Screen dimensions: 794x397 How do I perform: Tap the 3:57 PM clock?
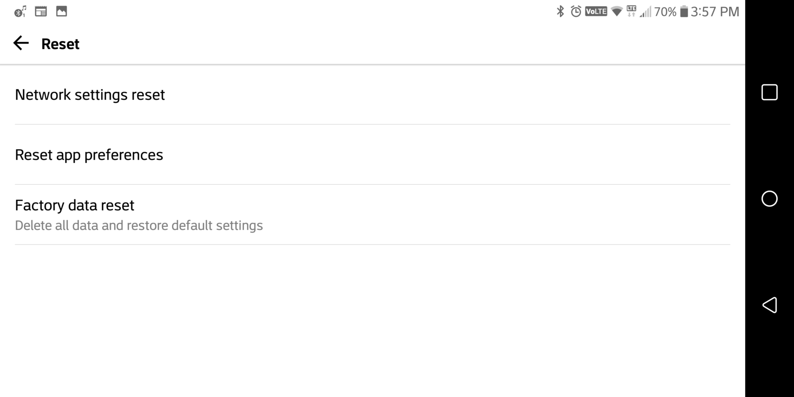point(715,12)
